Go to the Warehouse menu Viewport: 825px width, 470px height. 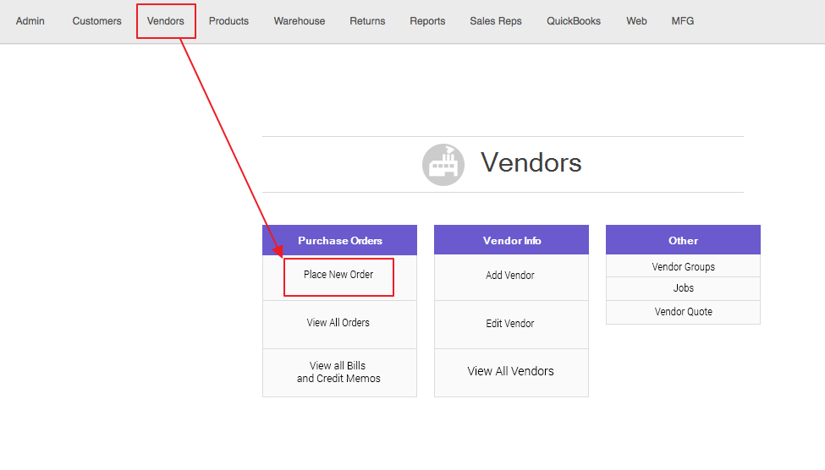[x=299, y=21]
